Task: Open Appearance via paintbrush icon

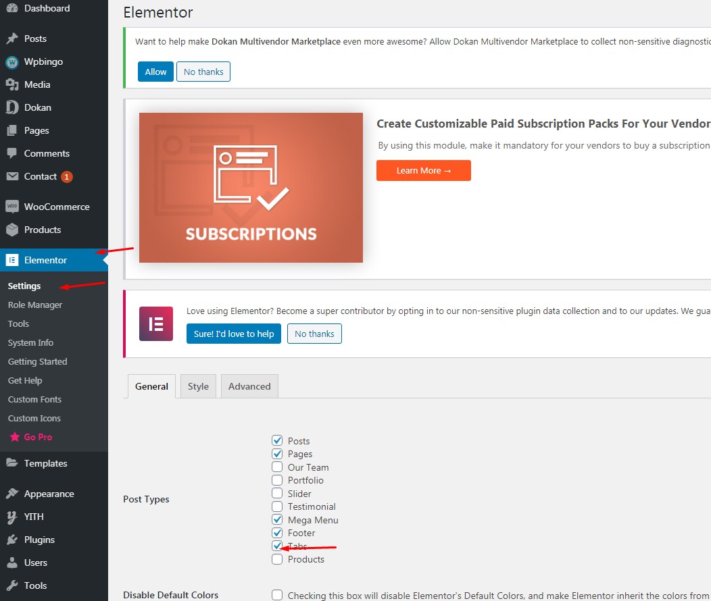Action: pyautogui.click(x=12, y=494)
